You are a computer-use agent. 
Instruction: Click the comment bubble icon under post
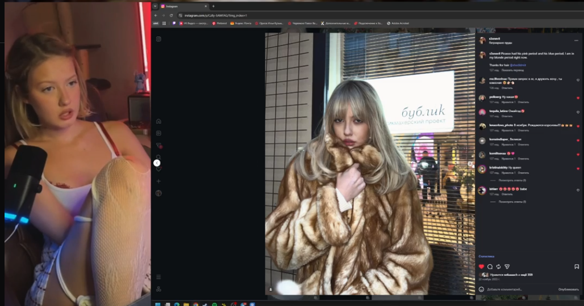click(x=490, y=267)
